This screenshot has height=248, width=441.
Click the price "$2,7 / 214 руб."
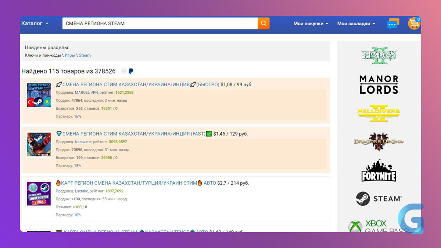[x=233, y=183]
